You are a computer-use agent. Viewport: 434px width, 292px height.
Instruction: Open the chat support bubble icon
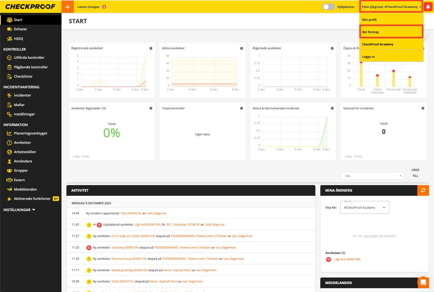tap(423, 282)
